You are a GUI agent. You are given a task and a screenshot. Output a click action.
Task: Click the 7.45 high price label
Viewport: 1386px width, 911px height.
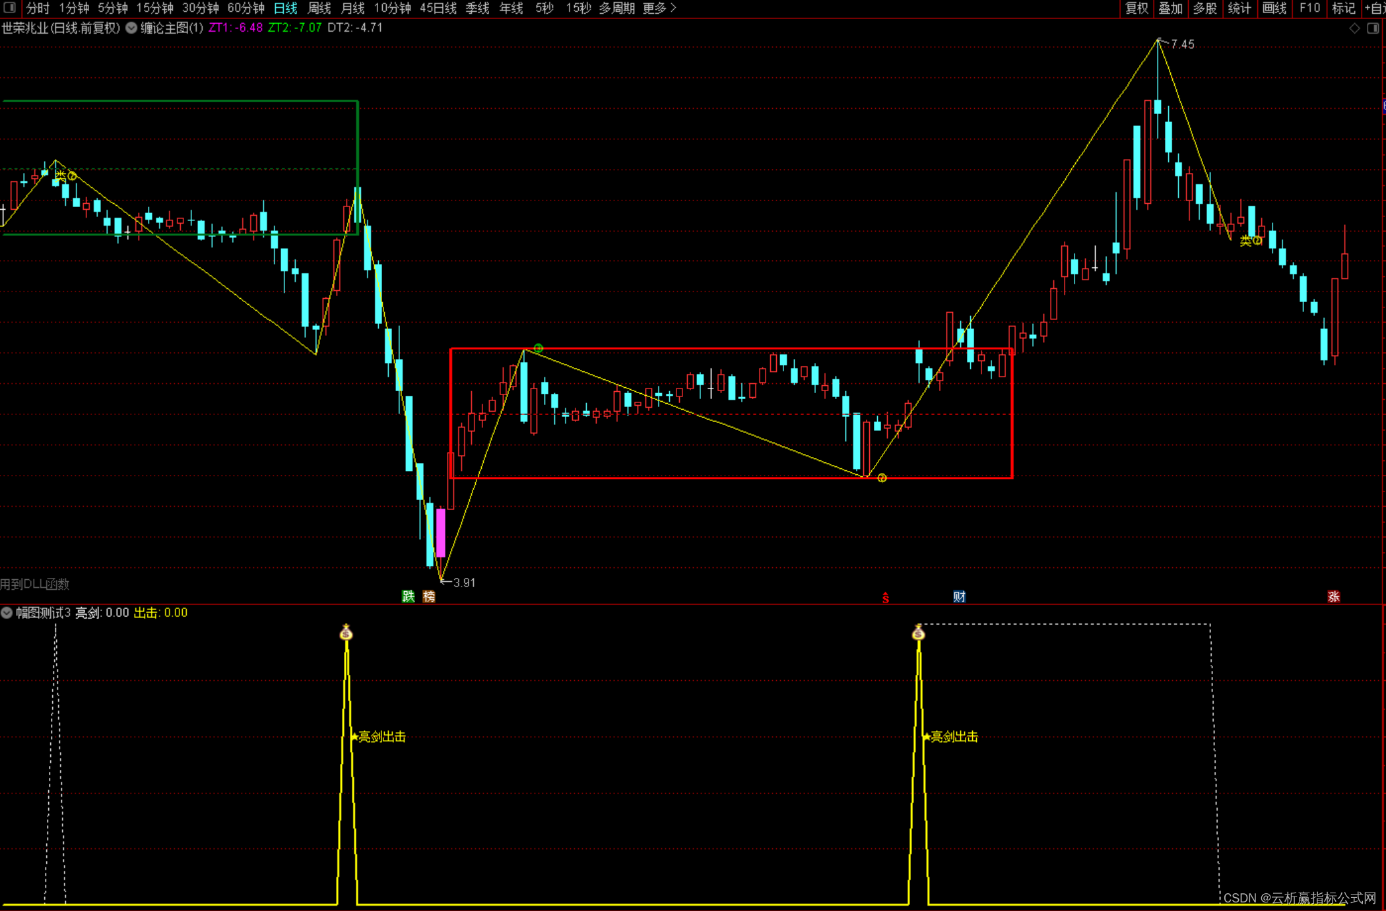pyautogui.click(x=1182, y=44)
